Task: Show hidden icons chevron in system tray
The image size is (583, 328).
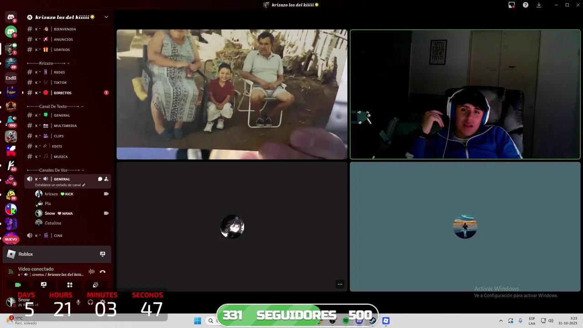Action: click(x=501, y=321)
